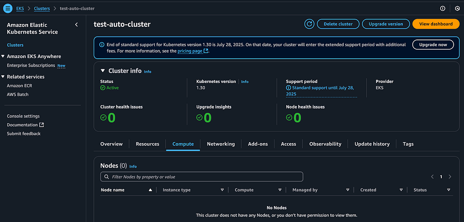Image resolution: width=464 pixels, height=222 pixels.
Task: Click the EKS breadcrumb link
Action: click(x=20, y=8)
